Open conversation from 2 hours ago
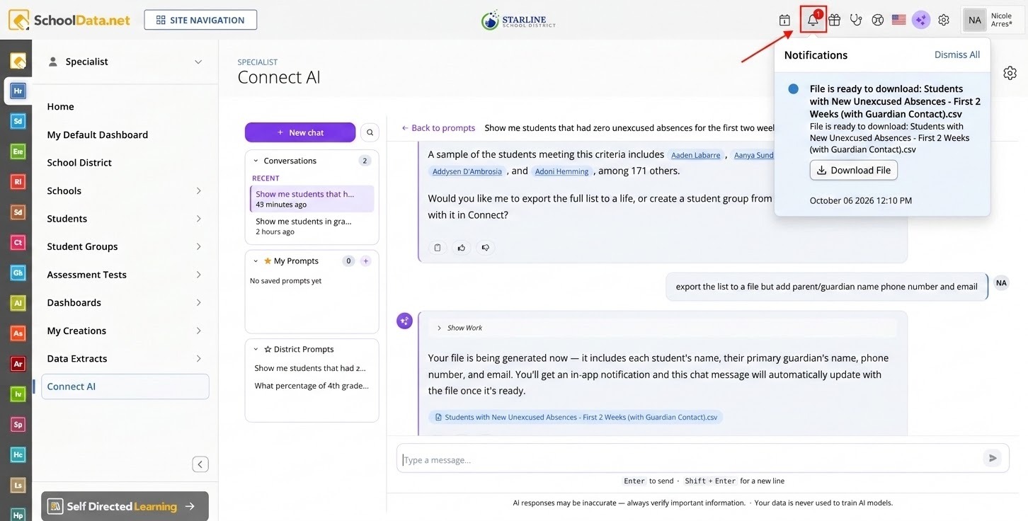The height and width of the screenshot is (521, 1028). click(x=312, y=226)
